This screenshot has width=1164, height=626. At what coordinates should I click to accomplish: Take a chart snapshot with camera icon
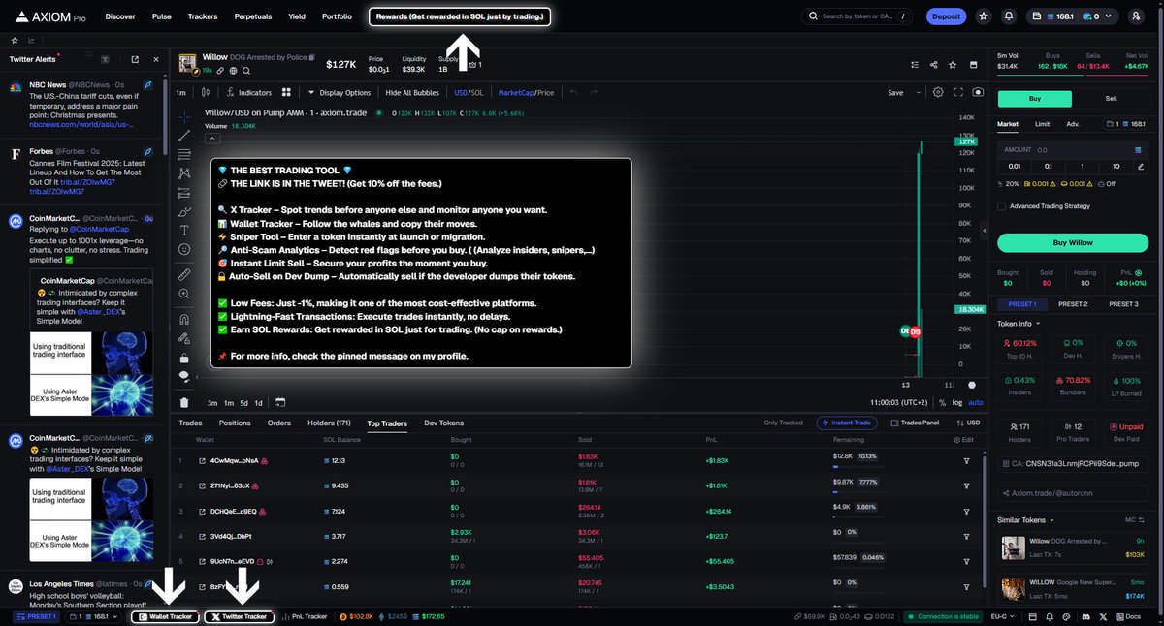[x=977, y=92]
